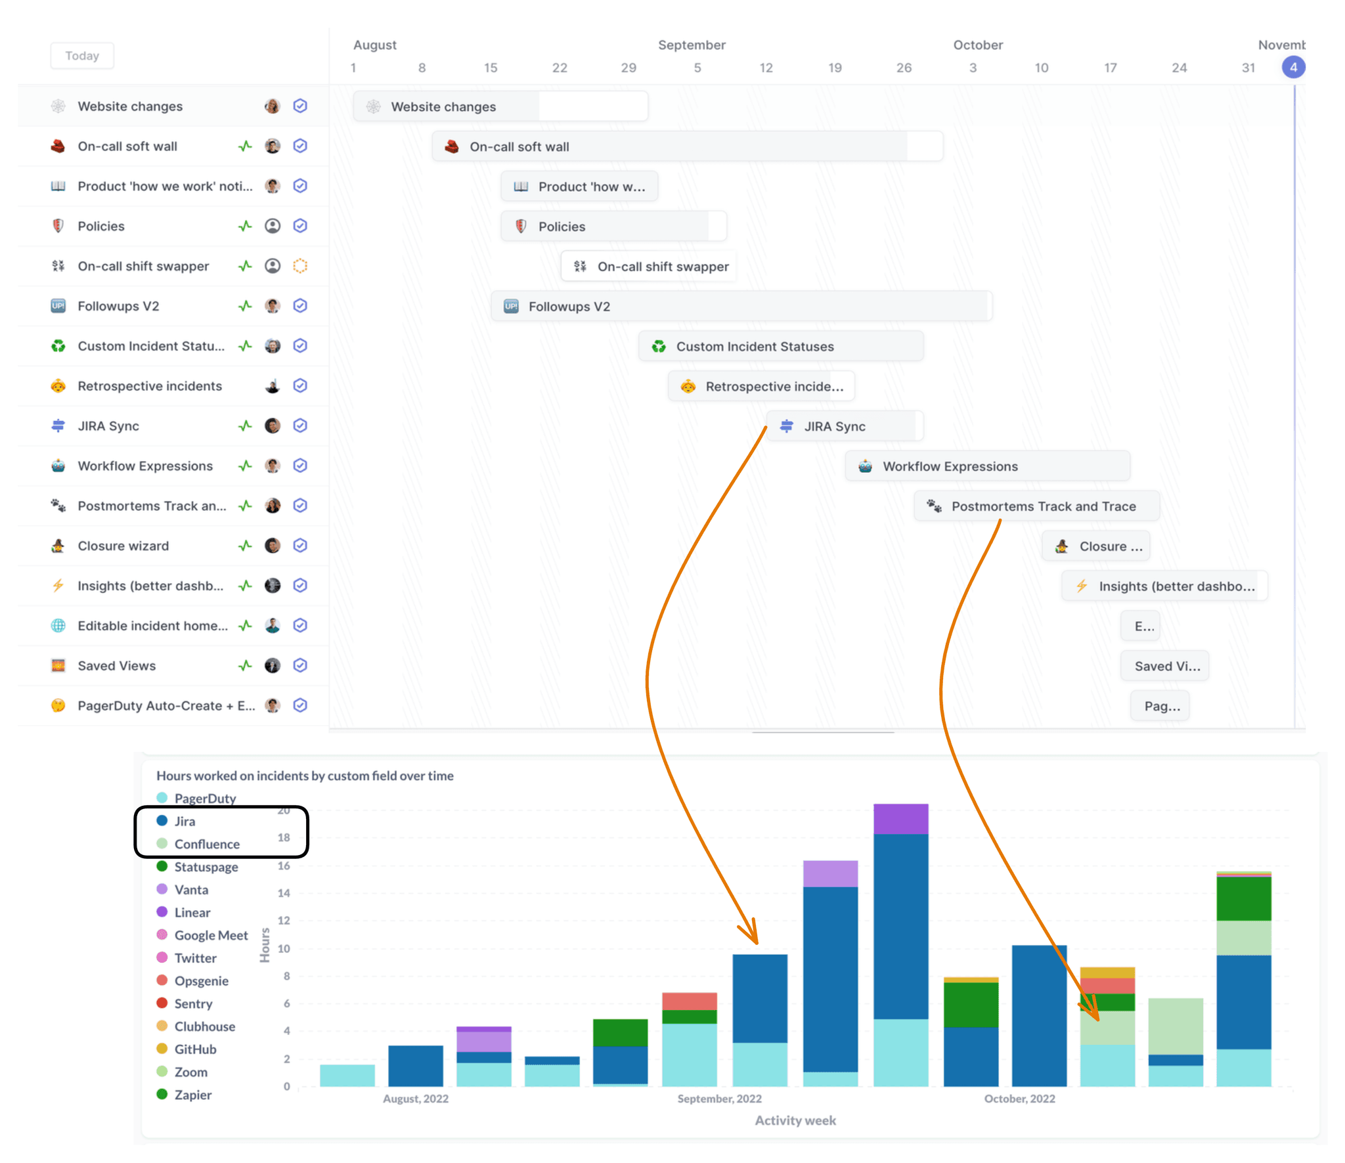The image size is (1345, 1163).
Task: Click the blue verified badge next to Website changes
Action: point(301,105)
